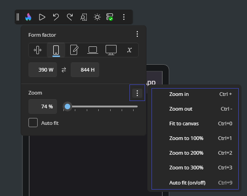Image resolution: width=247 pixels, height=196 pixels.
Task: Select the tablet form factor
Action: pyautogui.click(x=74, y=50)
